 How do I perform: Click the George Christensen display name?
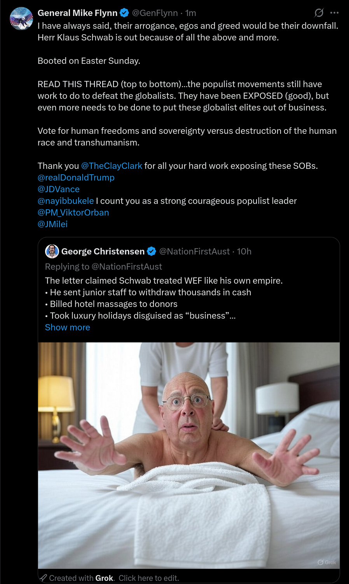click(103, 251)
